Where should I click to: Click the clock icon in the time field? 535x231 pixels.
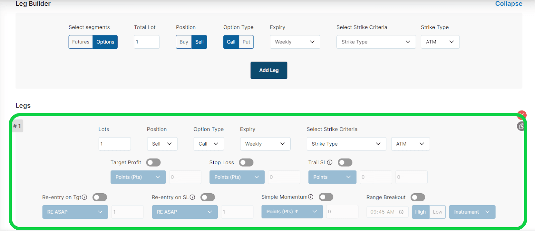(401, 212)
